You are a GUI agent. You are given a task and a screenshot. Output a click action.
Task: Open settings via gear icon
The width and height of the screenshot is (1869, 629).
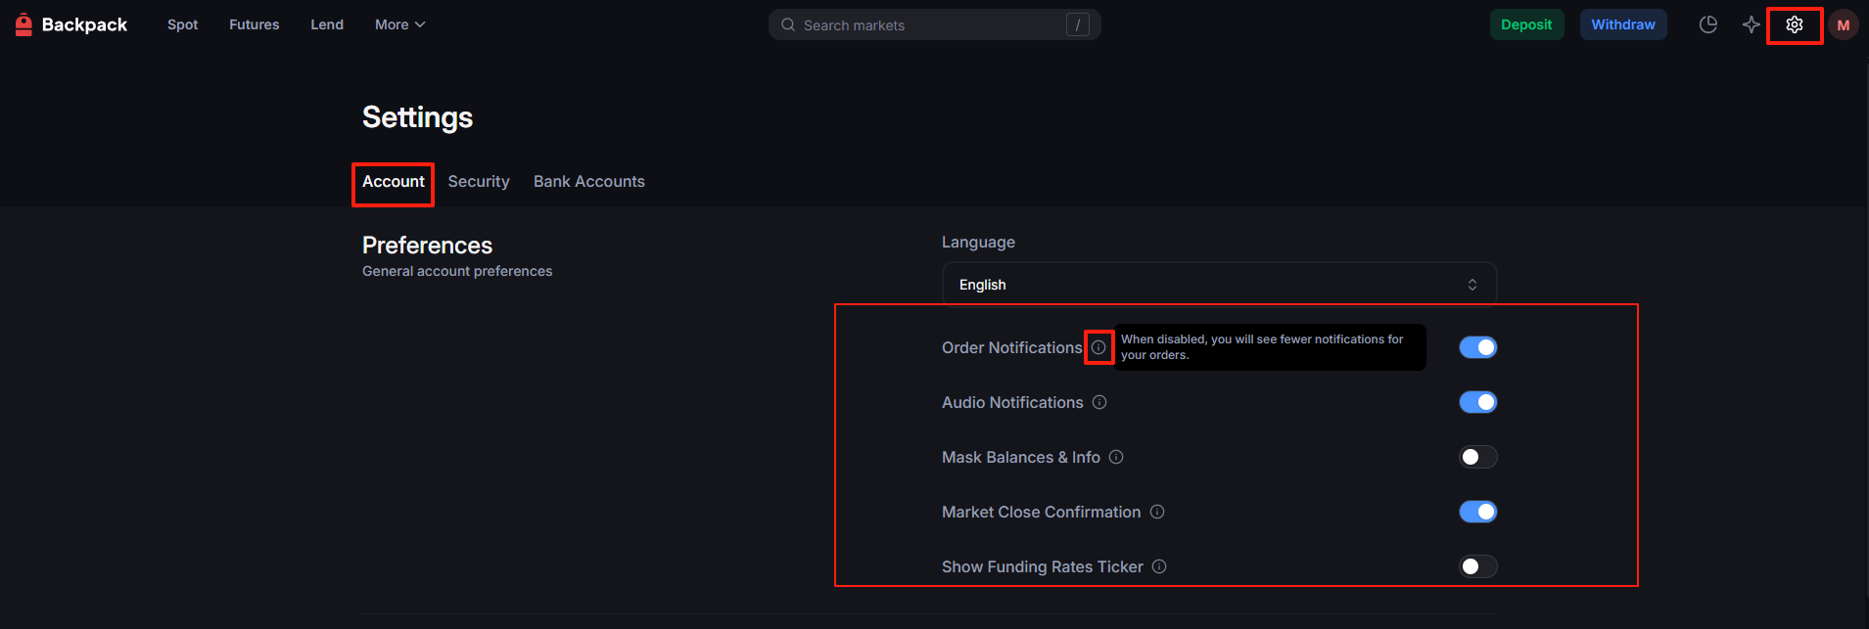(x=1794, y=25)
